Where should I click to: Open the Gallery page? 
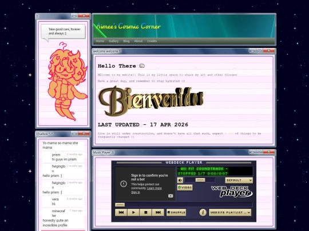coord(113,41)
